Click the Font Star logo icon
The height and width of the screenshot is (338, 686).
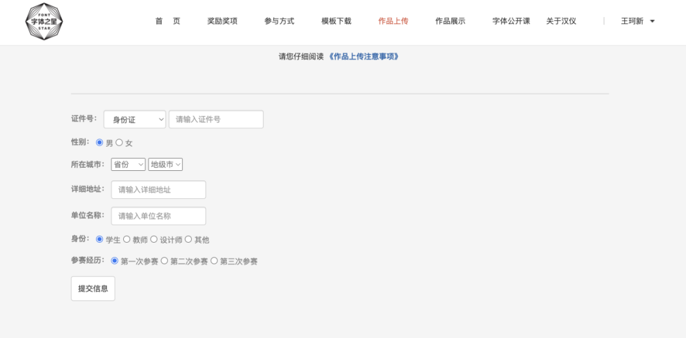point(43,22)
